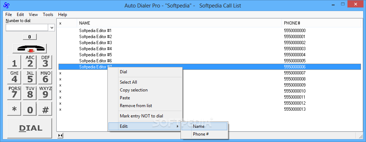Open the Tools menu
366x142 pixels.
point(48,15)
